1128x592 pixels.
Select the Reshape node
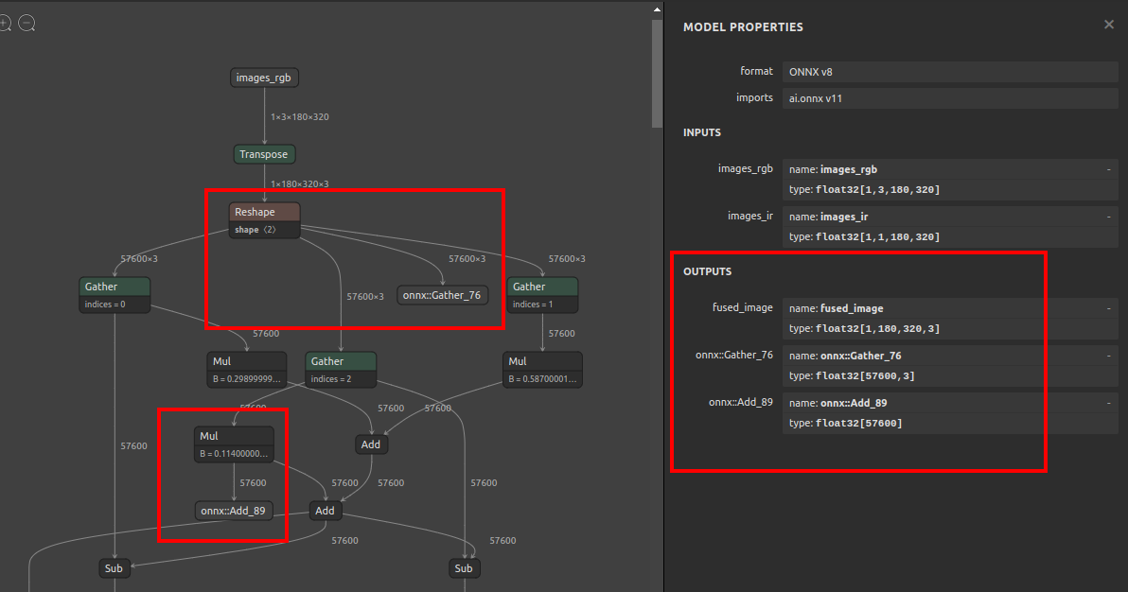[264, 220]
